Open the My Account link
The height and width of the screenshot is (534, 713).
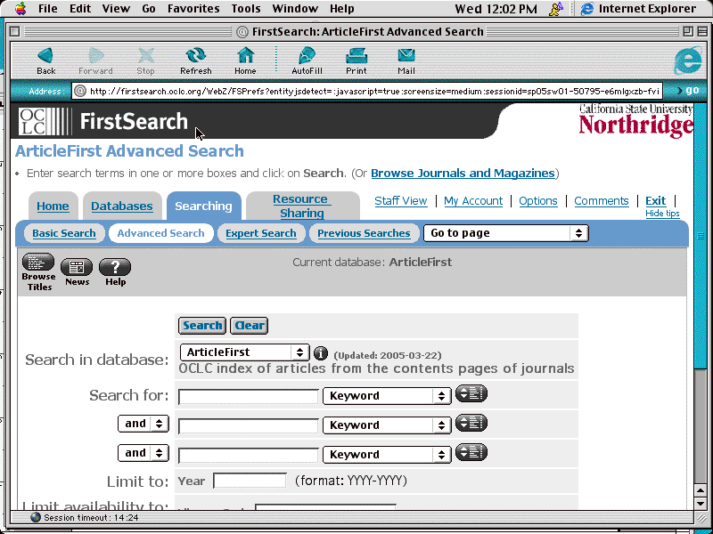[x=473, y=201]
